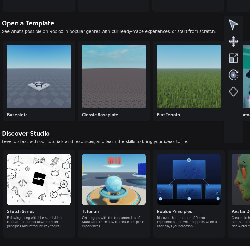Open the Flat Terrain template thumbnail
This screenshot has height=246, width=250.
click(189, 76)
